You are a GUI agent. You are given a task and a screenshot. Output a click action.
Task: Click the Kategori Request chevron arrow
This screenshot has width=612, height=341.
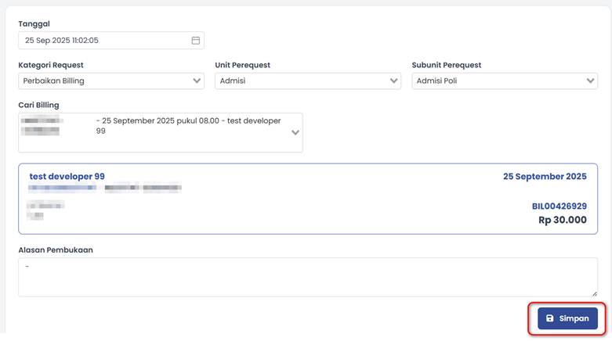pos(197,81)
